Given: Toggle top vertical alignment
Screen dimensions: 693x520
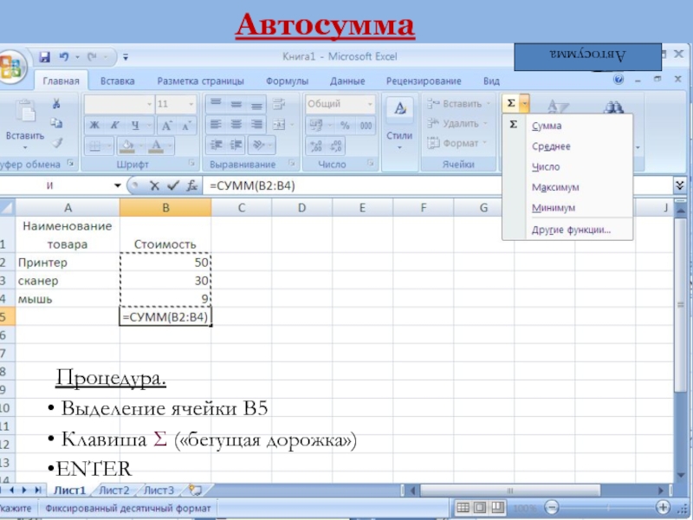Looking at the screenshot, I should 216,104.
